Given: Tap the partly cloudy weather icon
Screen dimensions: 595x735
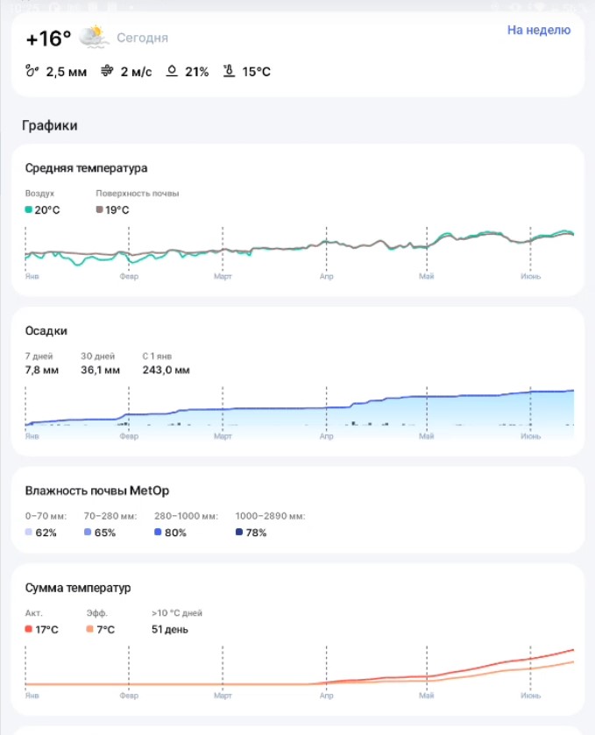Looking at the screenshot, I should pos(94,37).
